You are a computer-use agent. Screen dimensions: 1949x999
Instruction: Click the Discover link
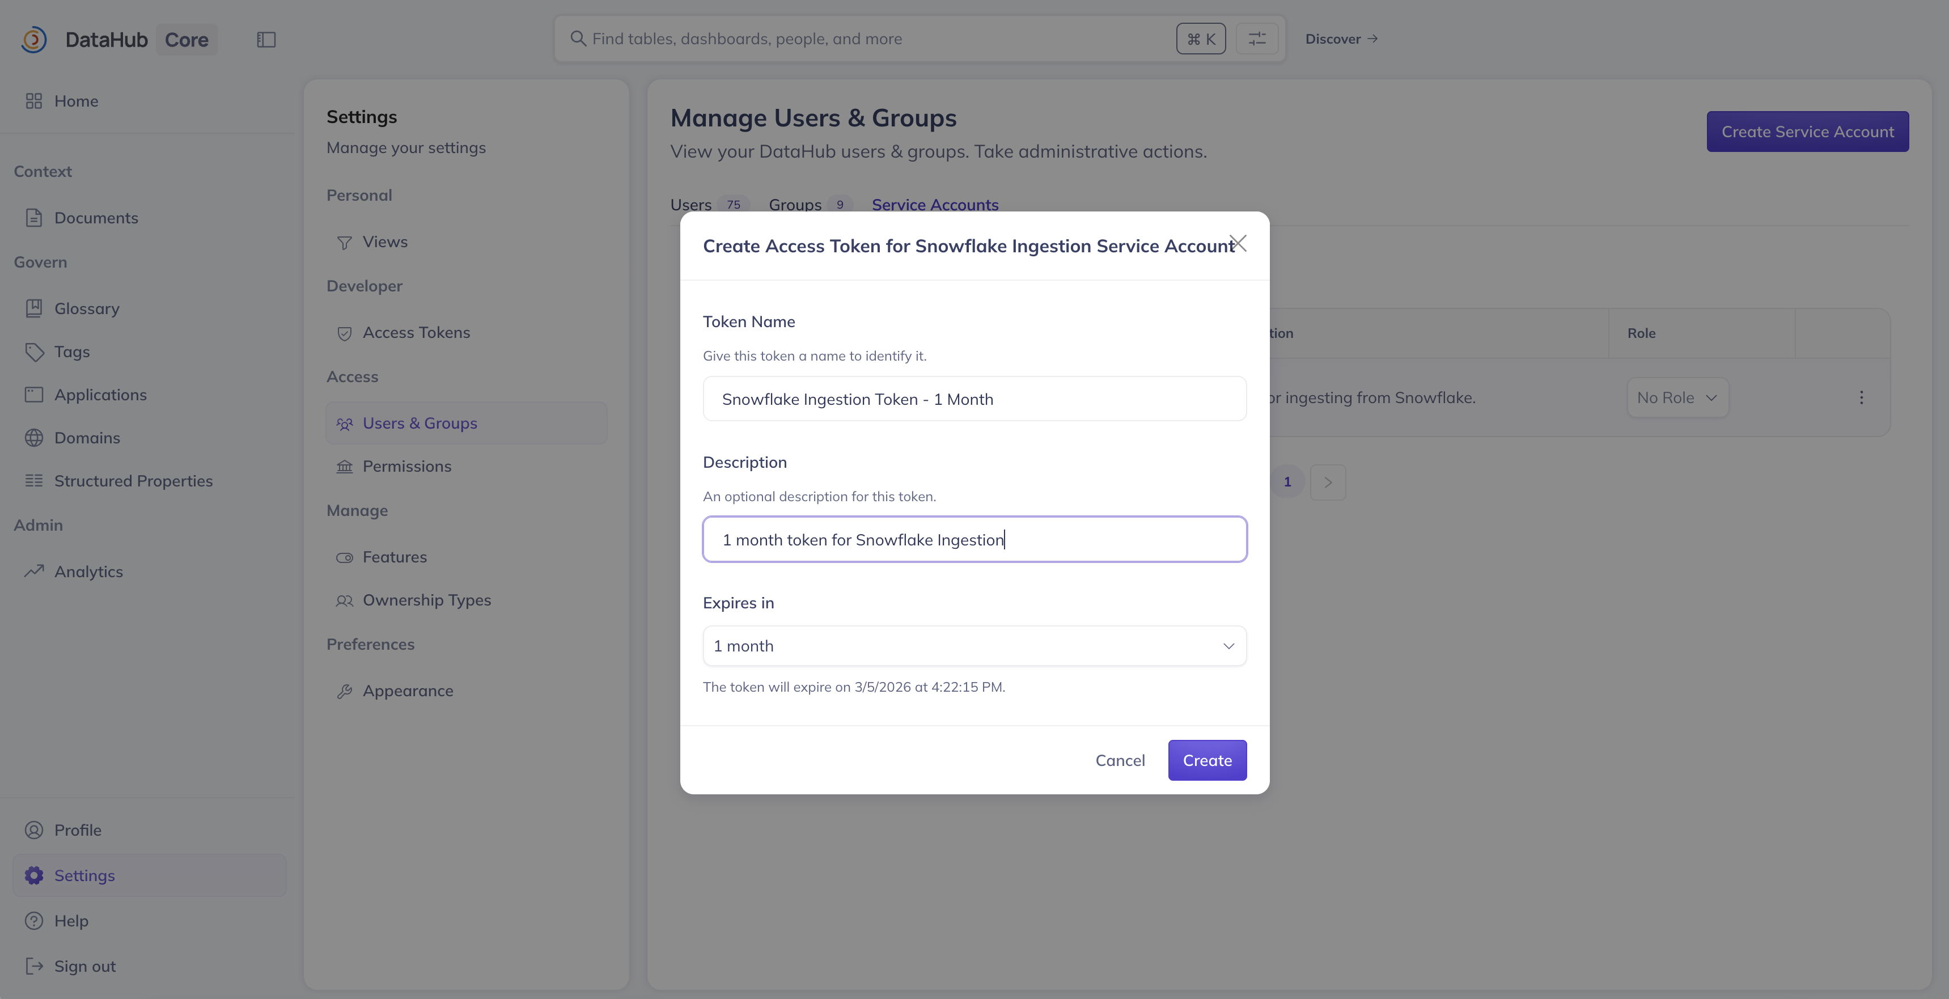(x=1341, y=39)
